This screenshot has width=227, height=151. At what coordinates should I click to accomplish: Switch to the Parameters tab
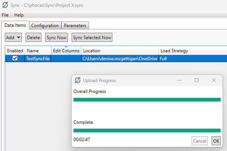[x=75, y=26]
